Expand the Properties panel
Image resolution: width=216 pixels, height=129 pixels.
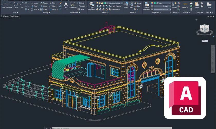coord(156,13)
